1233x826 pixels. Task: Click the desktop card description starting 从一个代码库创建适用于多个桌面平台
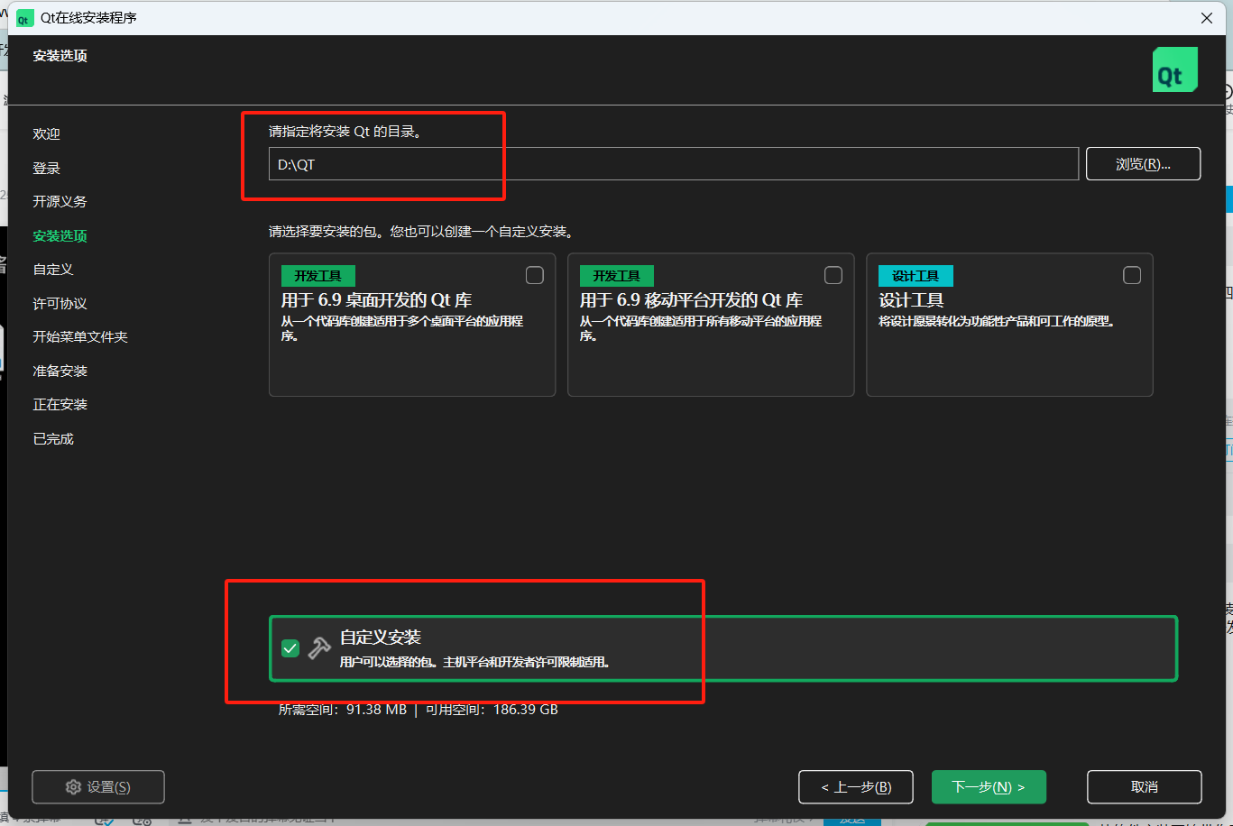coord(402,328)
